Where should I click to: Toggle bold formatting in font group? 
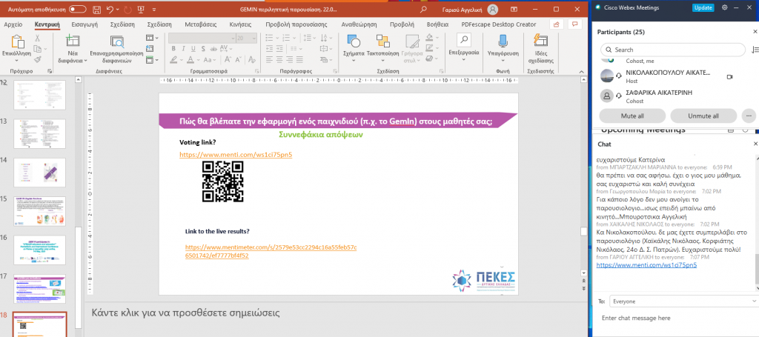pos(173,50)
